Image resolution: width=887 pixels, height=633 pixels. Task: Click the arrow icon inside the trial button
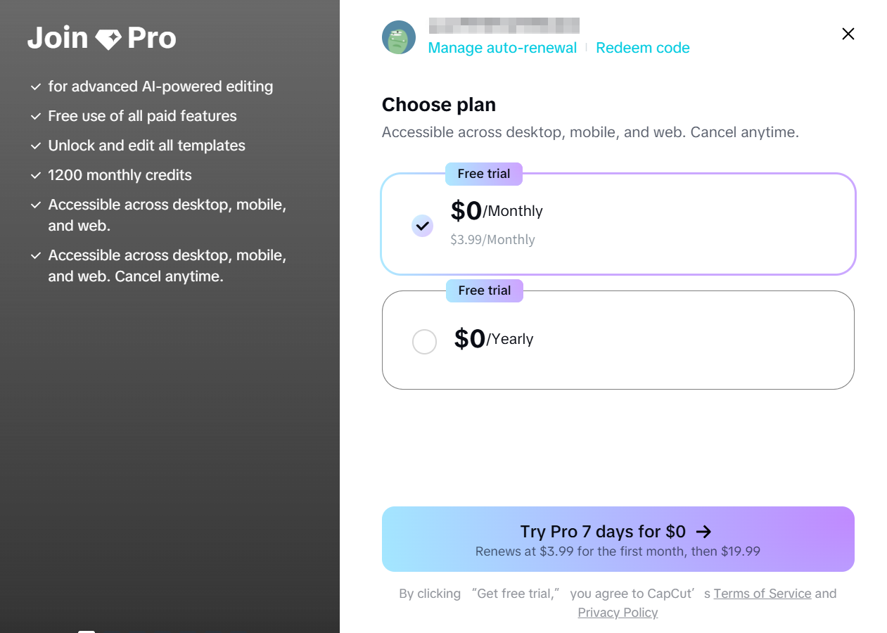pyautogui.click(x=705, y=532)
